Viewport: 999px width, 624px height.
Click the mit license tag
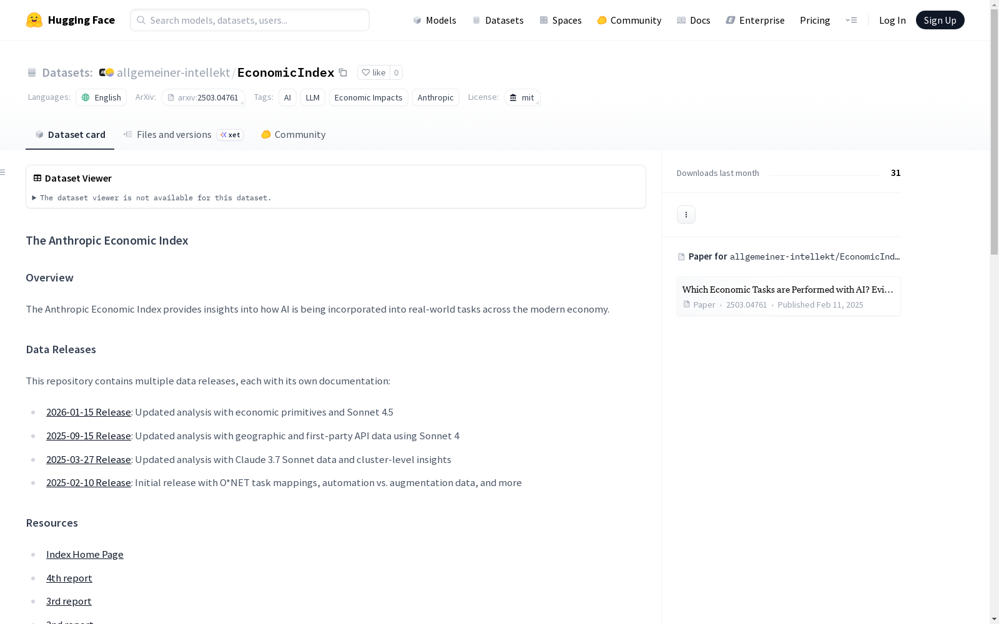pos(522,97)
